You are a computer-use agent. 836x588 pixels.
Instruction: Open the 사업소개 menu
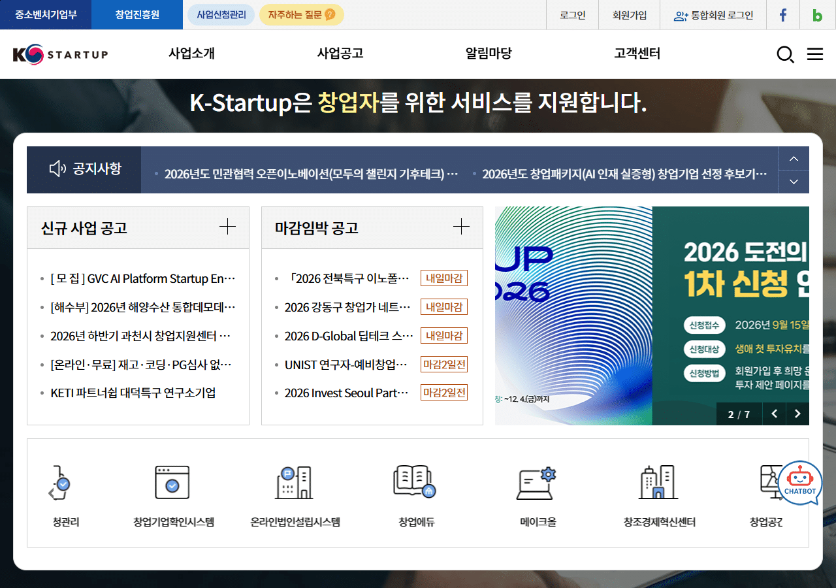tap(191, 54)
